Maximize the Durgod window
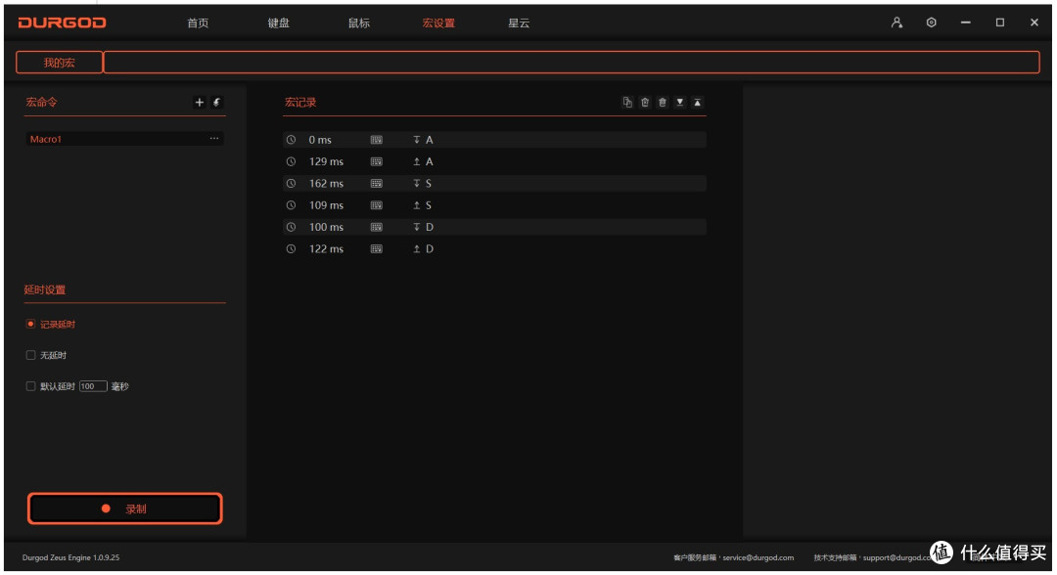 (x=999, y=22)
